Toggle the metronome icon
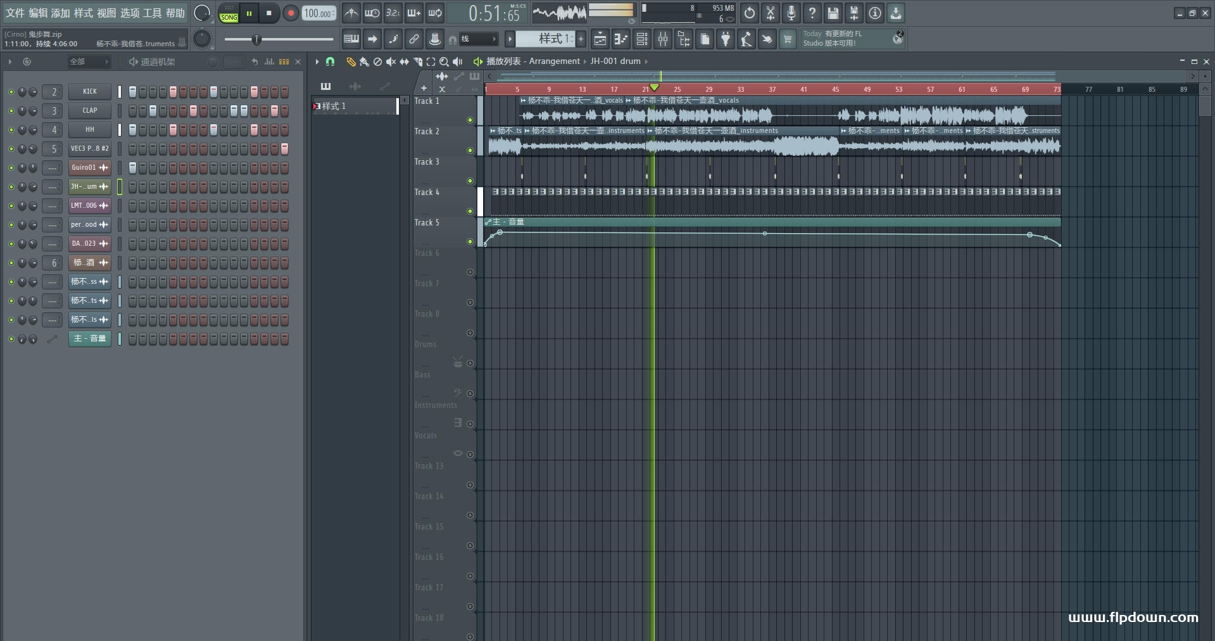Screen dimensions: 1215x641 351,13
